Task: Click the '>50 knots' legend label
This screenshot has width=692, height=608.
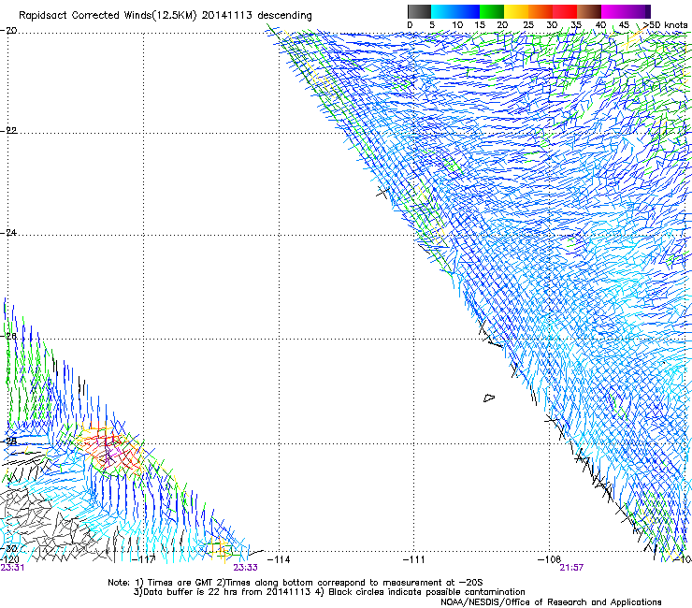Action: coord(665,25)
